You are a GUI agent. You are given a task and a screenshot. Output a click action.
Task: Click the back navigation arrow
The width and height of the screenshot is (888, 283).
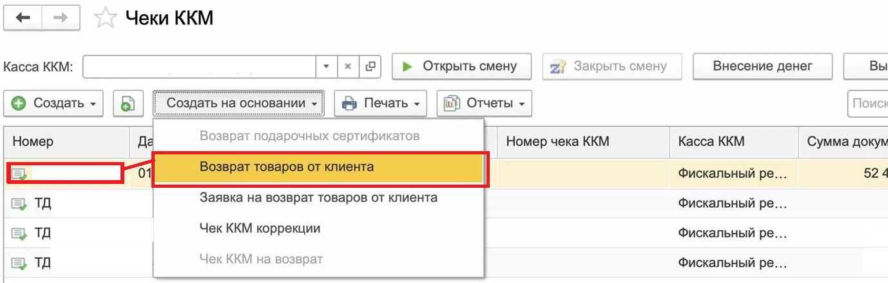(23, 18)
